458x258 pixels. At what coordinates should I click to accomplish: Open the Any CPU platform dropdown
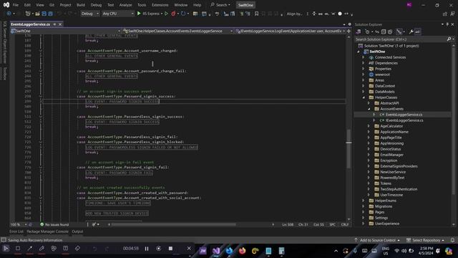(118, 14)
